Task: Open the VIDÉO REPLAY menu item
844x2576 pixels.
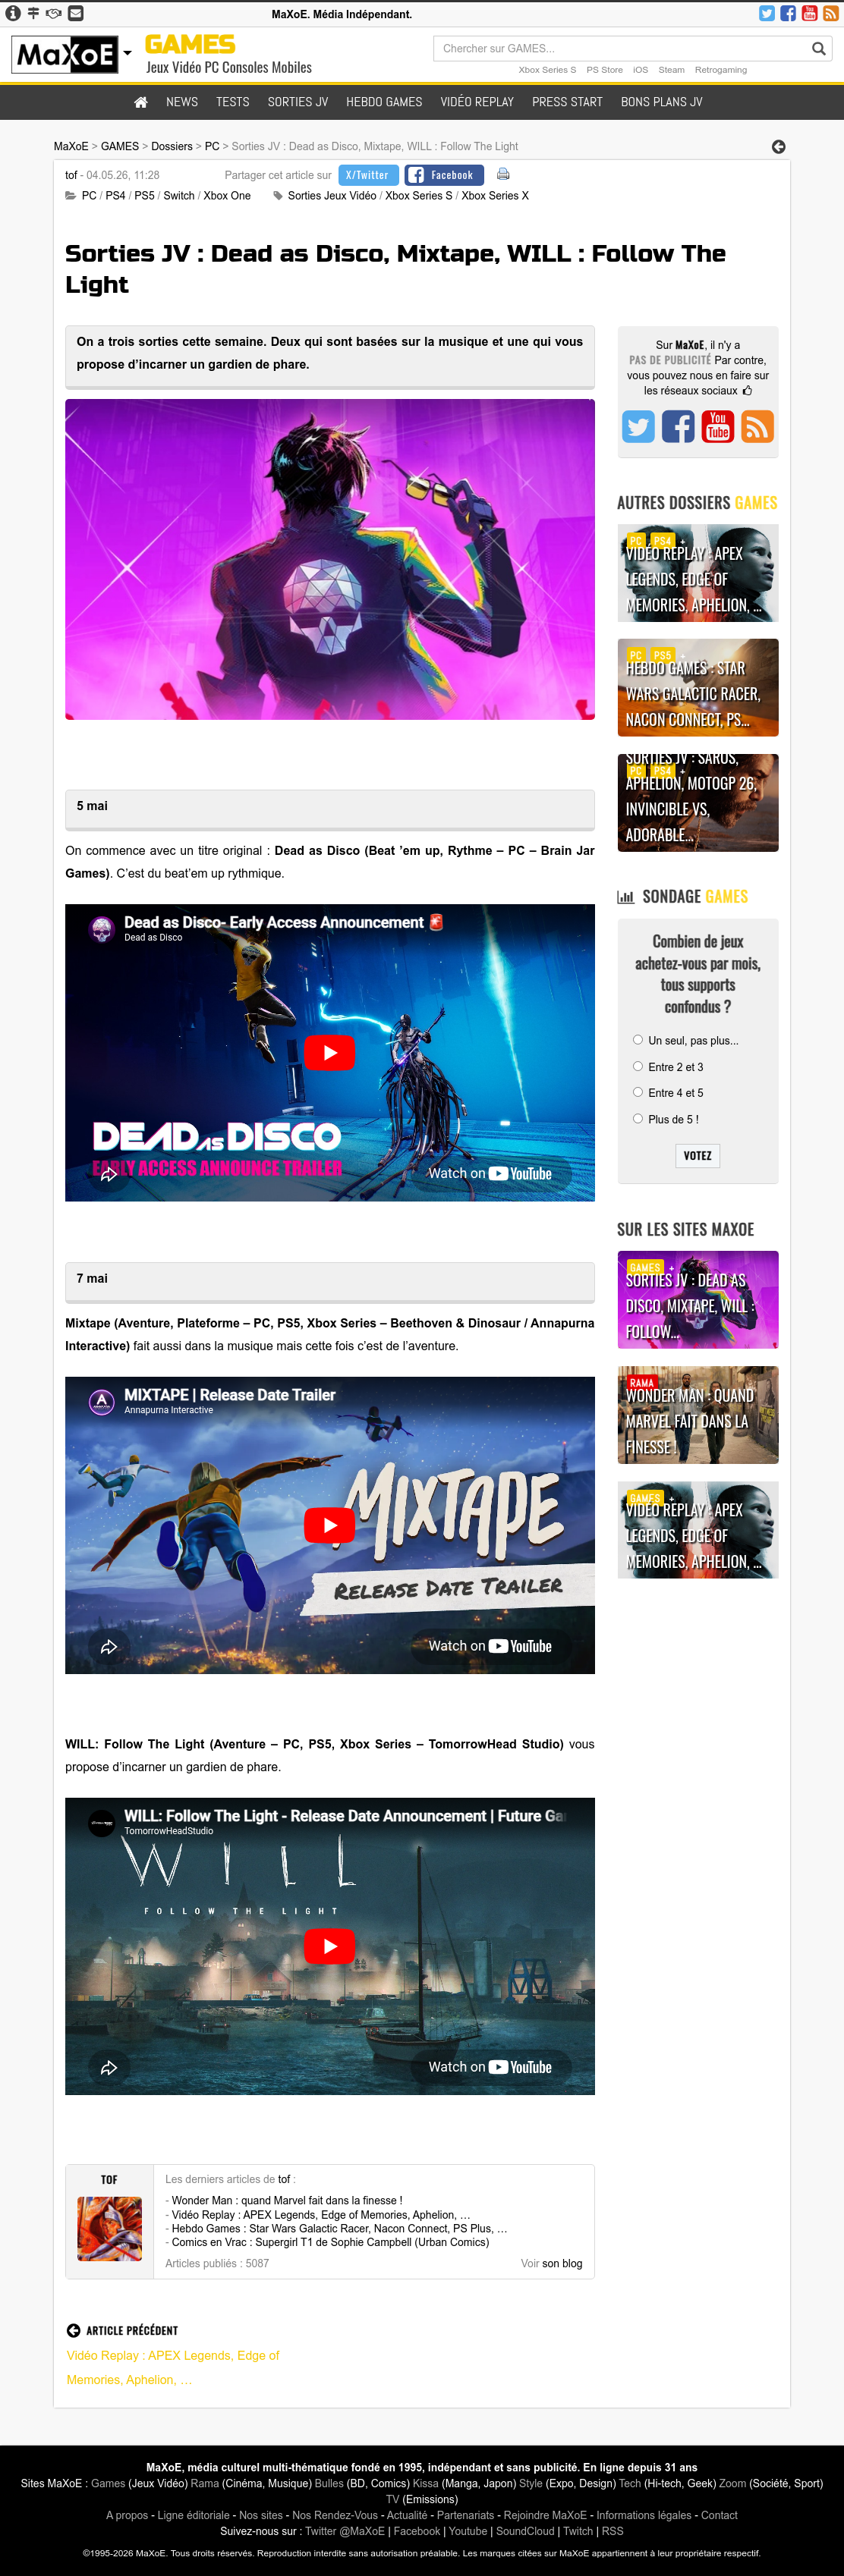Action: [477, 102]
